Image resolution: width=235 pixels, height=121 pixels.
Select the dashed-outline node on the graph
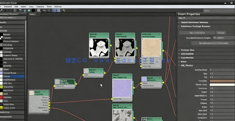(39, 102)
